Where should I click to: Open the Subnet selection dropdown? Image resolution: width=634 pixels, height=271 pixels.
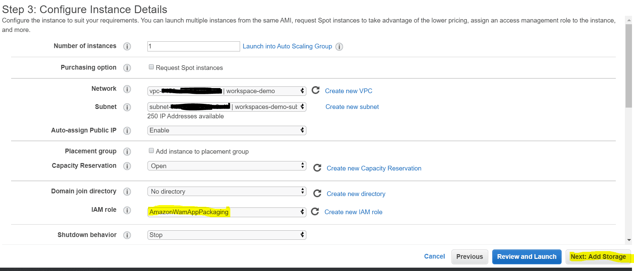click(x=227, y=107)
